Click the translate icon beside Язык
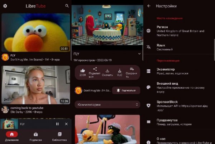 (x=148, y=47)
